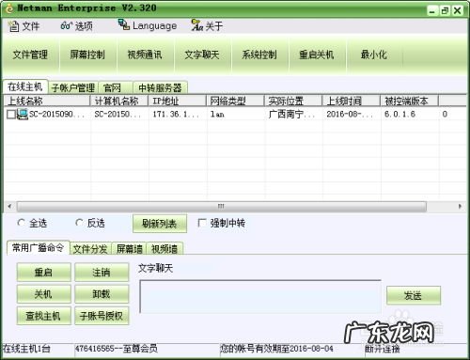This screenshot has height=360, width=470.
Task: Switch to 屏幕墙 tab
Action: click(130, 249)
